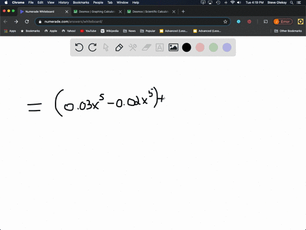Click the Steve Oleksy user name

pyautogui.click(x=277, y=3)
